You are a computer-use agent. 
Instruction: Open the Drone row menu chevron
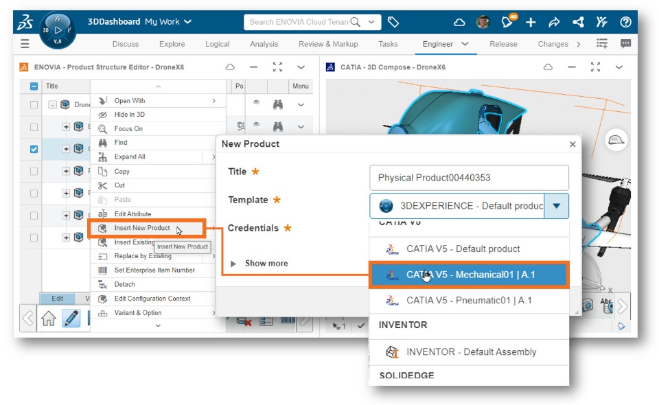(x=301, y=104)
